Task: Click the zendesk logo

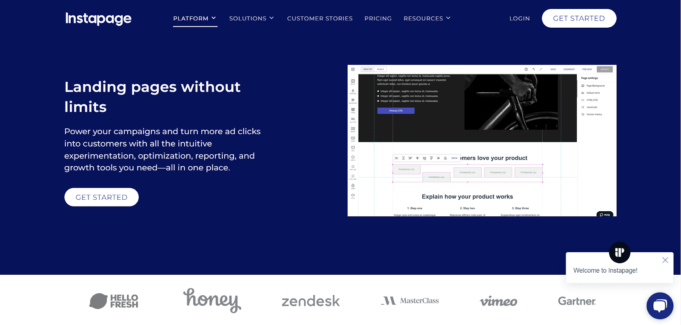Action: [x=311, y=301]
